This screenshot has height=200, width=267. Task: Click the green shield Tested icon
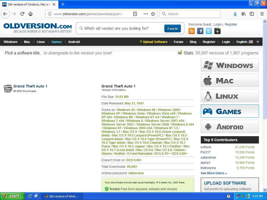[107, 189]
